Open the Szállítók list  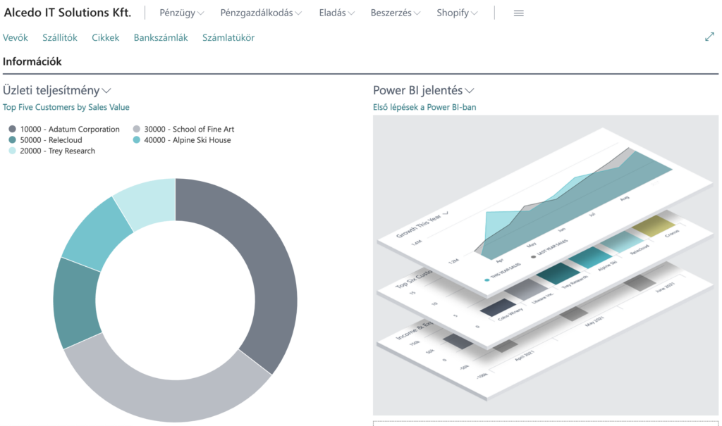pyautogui.click(x=60, y=37)
